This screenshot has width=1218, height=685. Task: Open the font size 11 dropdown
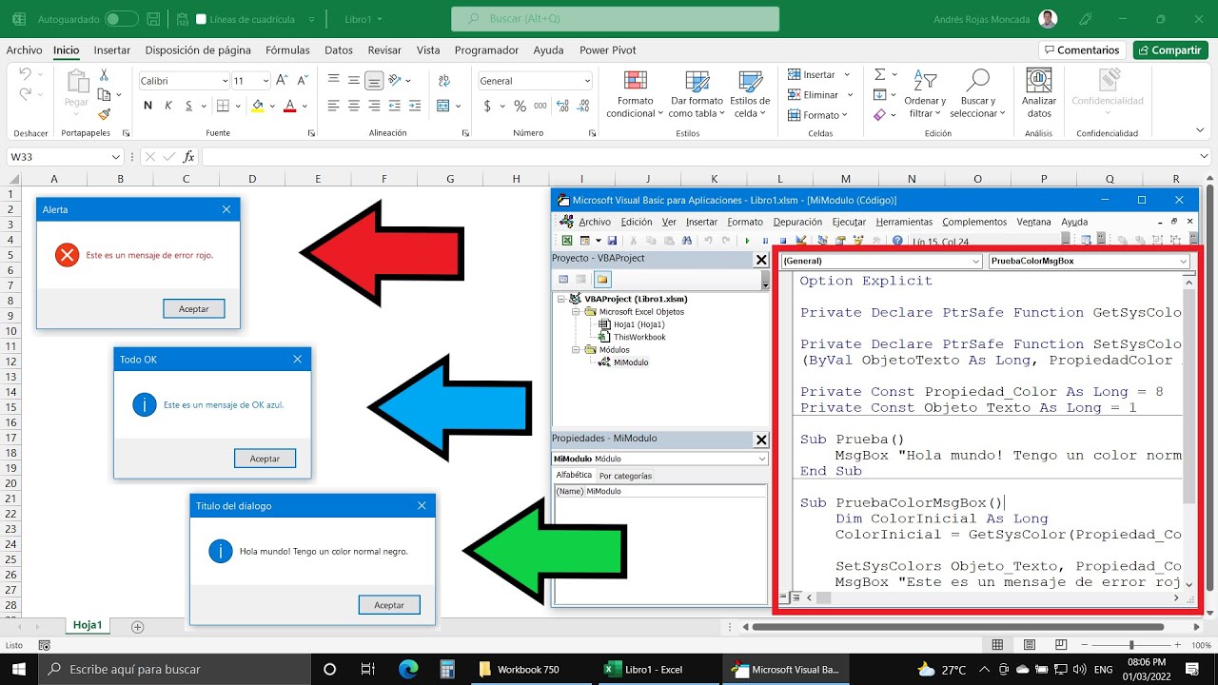tap(265, 81)
